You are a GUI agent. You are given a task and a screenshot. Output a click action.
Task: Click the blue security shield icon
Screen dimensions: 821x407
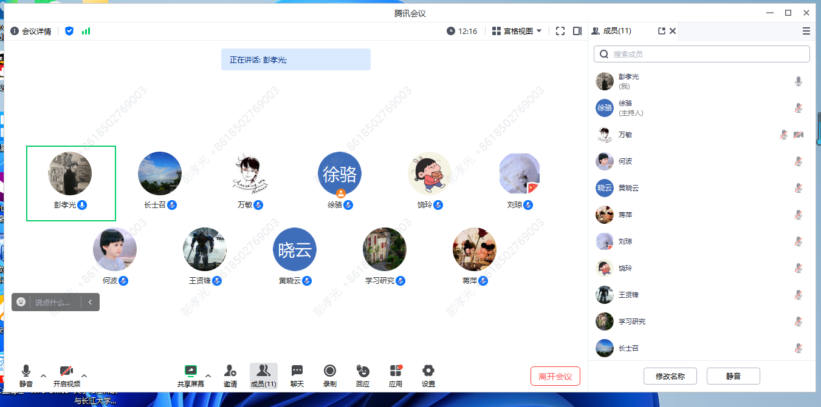pos(69,31)
